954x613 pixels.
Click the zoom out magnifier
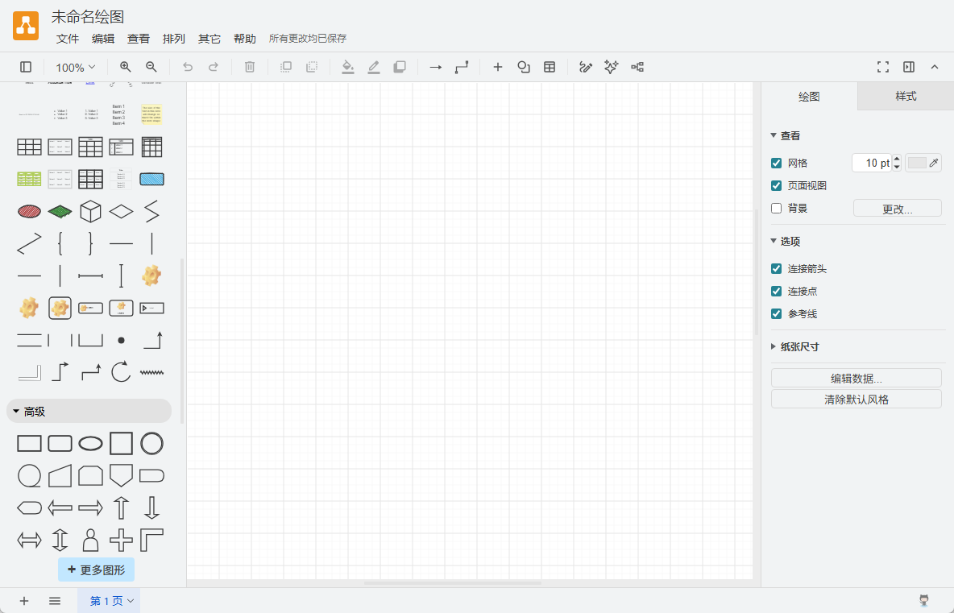tap(151, 67)
